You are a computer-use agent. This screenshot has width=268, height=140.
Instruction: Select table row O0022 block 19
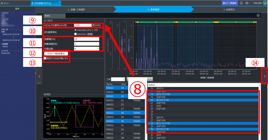point(125,92)
